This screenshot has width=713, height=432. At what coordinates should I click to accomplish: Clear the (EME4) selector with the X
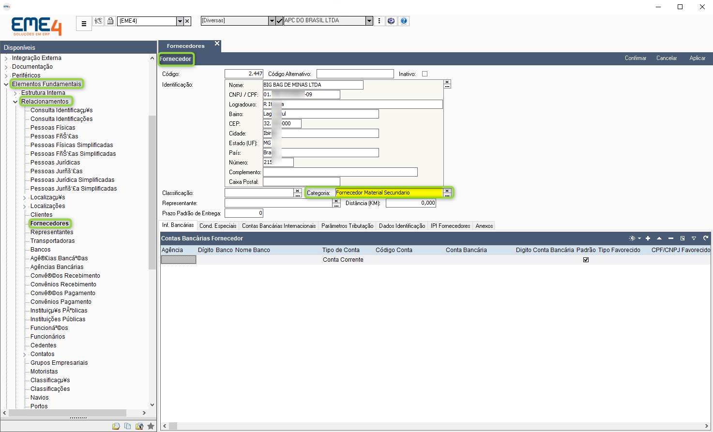coord(187,21)
